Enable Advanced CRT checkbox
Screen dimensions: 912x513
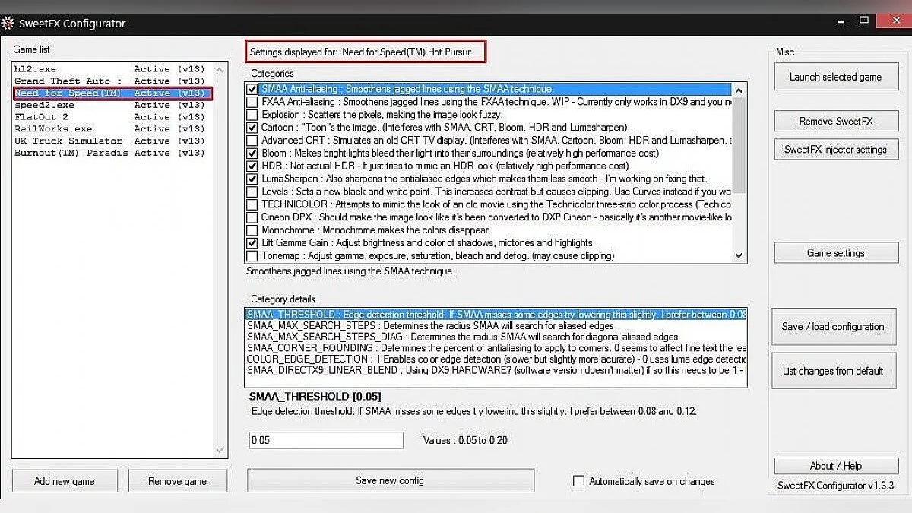(252, 141)
